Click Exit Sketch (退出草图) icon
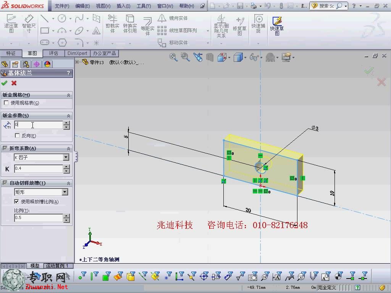Image resolution: width=391 pixels, height=293 pixels. [x=11, y=24]
